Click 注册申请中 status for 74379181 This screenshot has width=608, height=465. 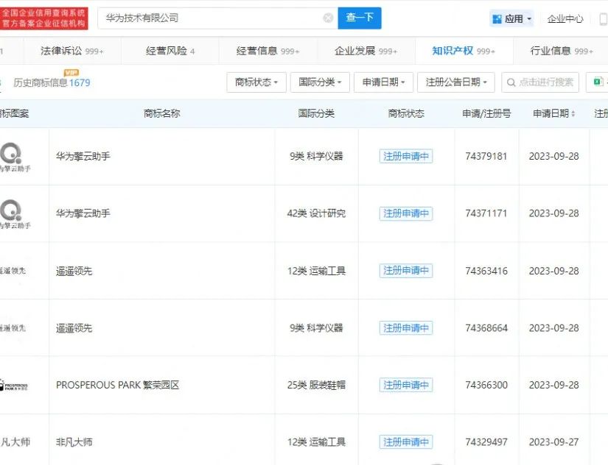coord(406,156)
